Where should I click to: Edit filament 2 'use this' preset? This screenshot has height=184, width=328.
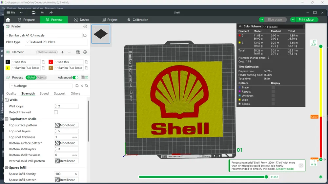[x=87, y=62]
